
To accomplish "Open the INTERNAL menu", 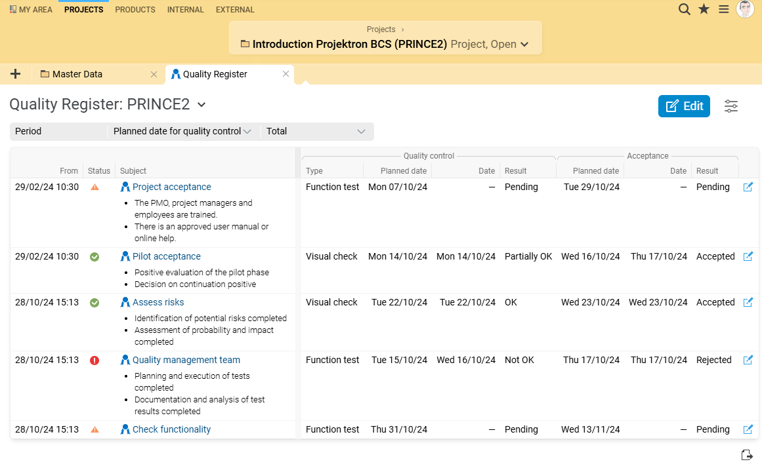I will click(186, 10).
